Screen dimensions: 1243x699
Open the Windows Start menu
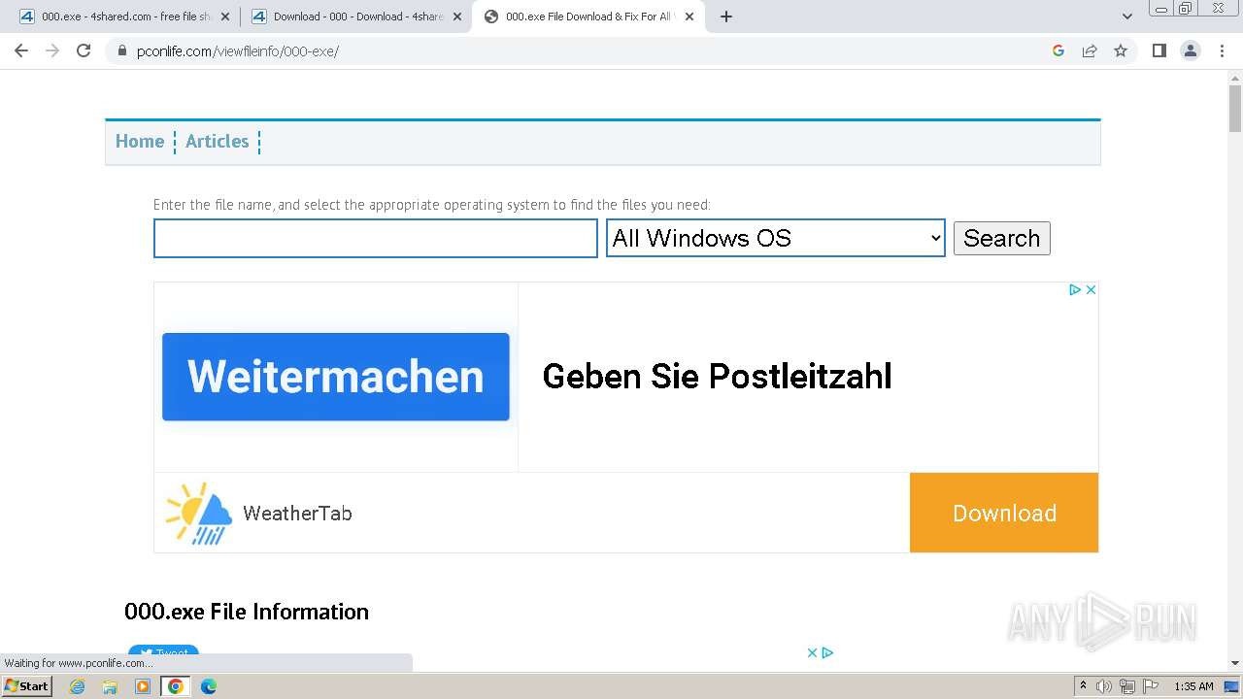pos(27,685)
